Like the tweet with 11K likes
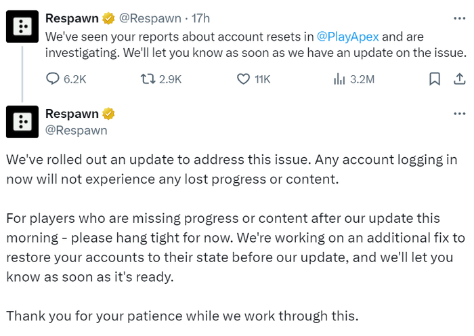 (244, 79)
